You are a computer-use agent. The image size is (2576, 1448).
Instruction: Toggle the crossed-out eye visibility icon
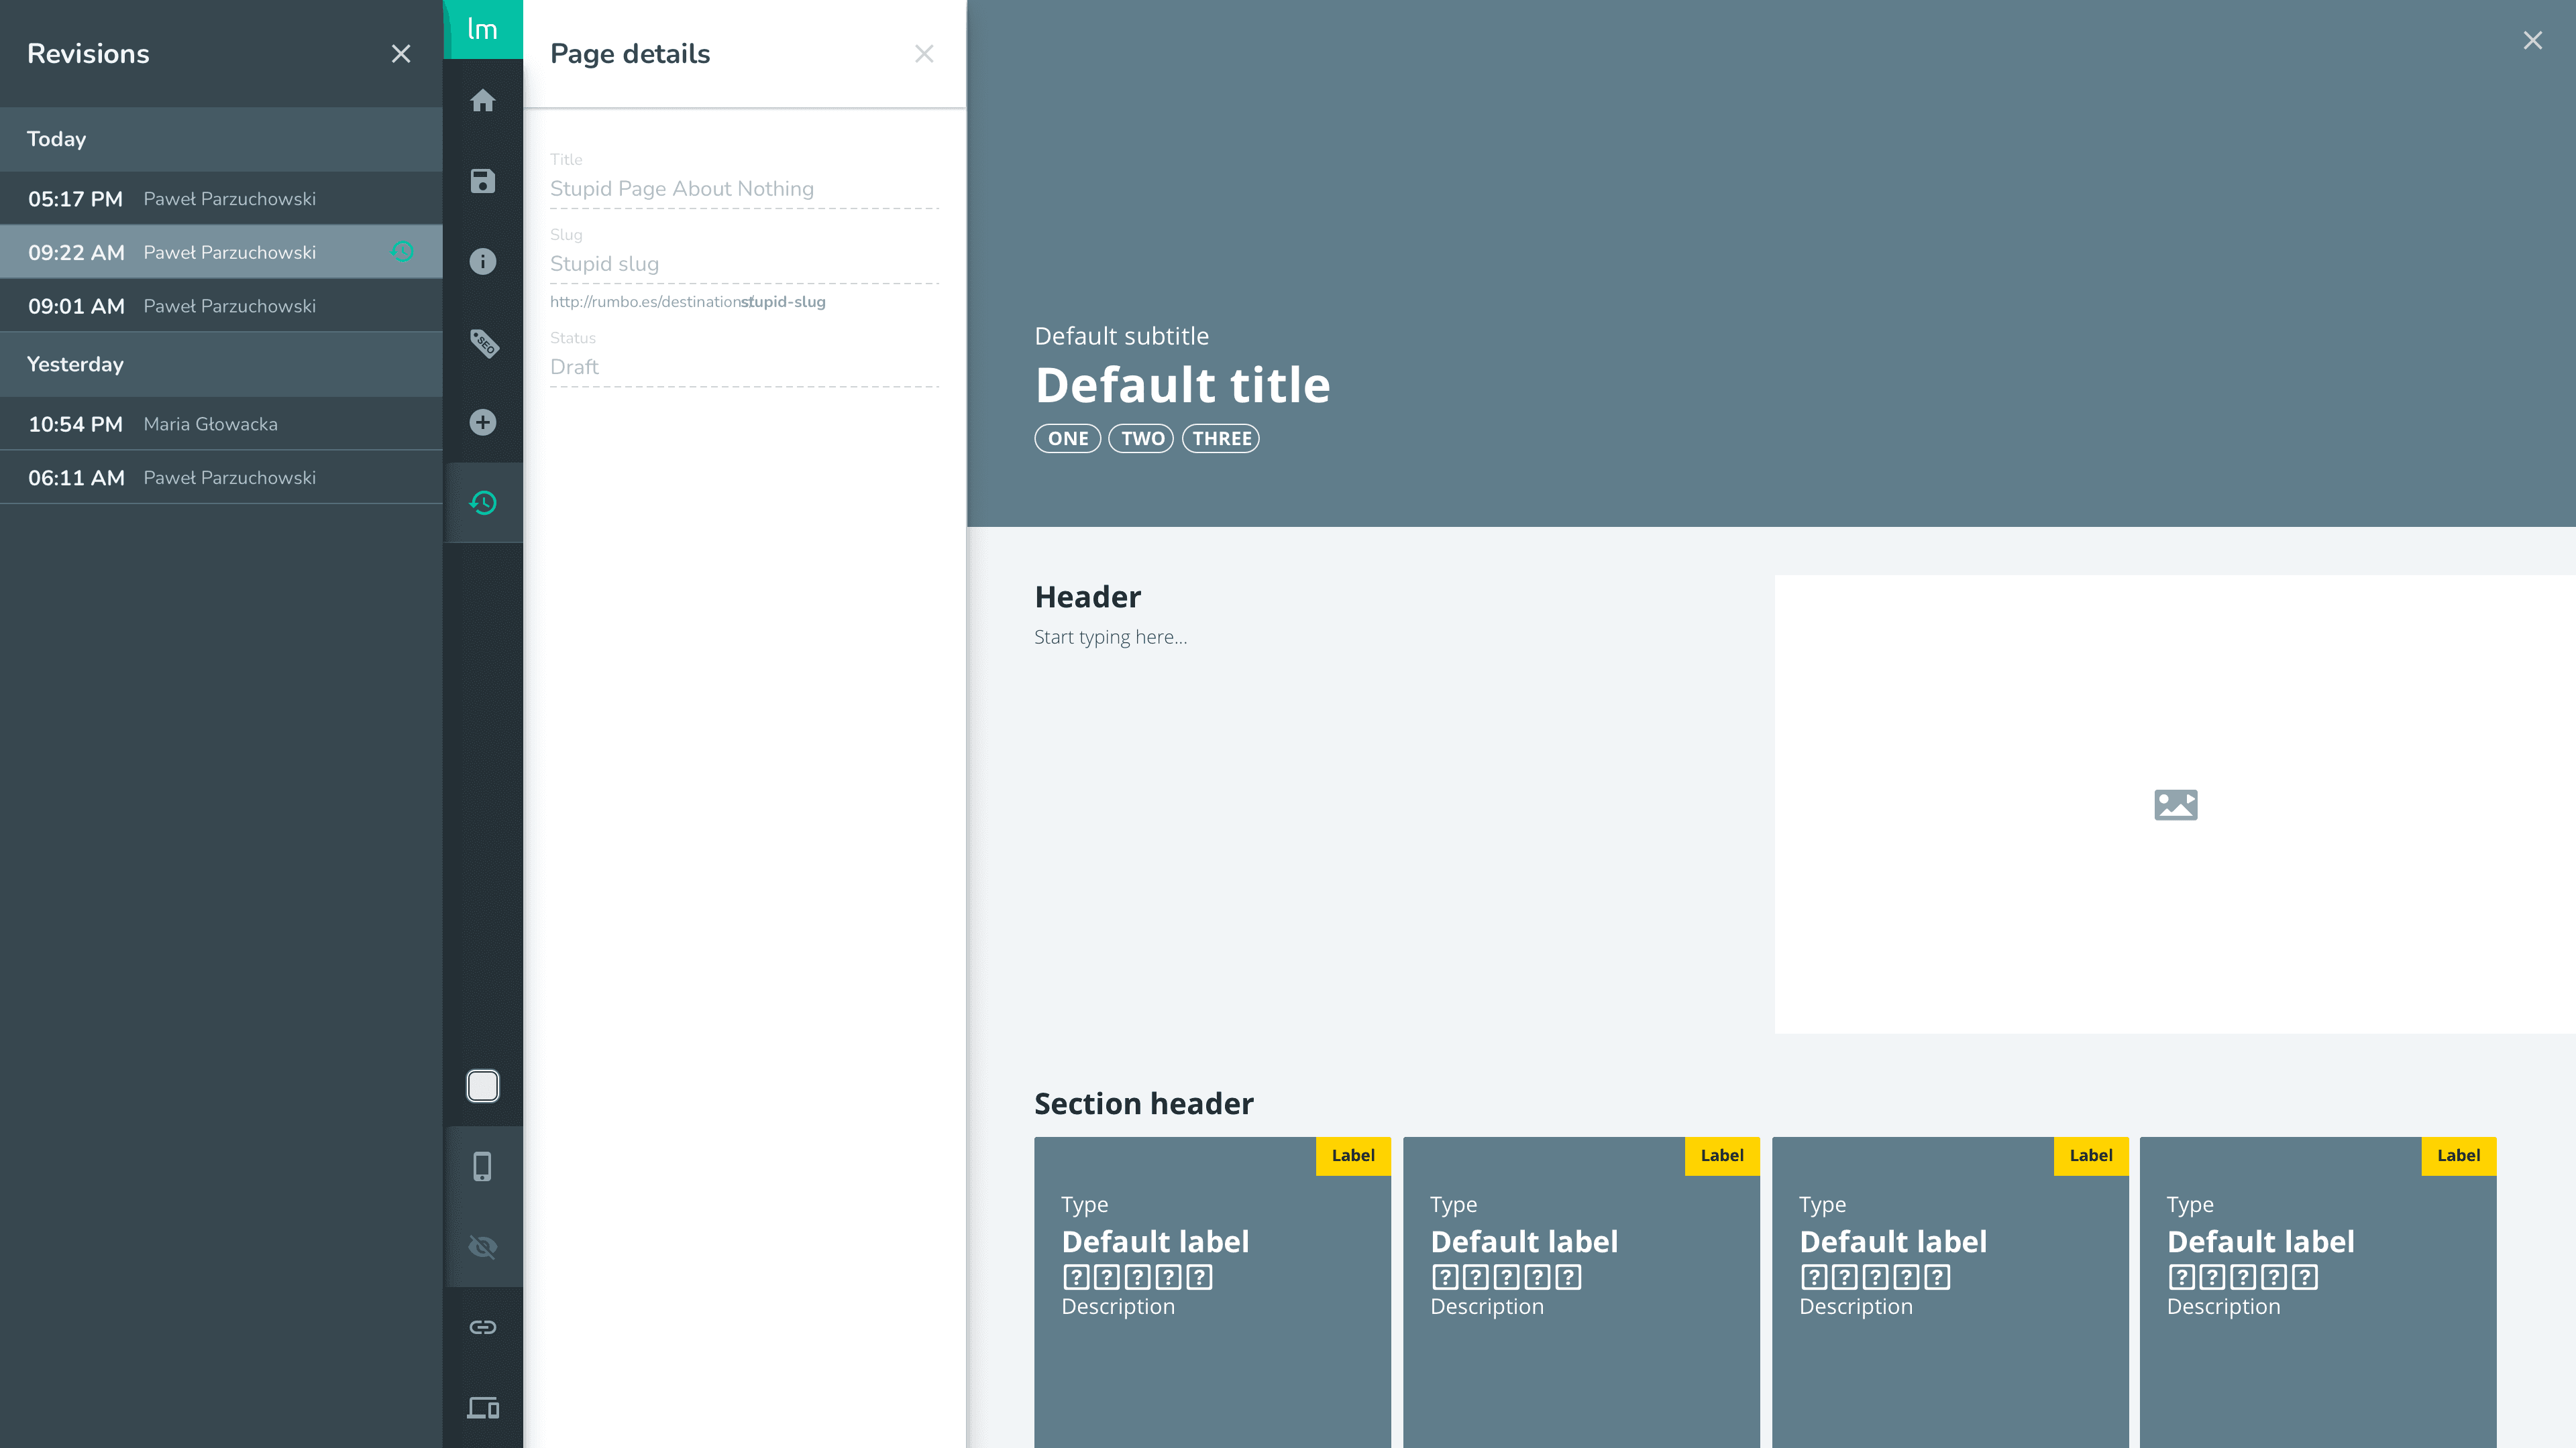tap(482, 1246)
